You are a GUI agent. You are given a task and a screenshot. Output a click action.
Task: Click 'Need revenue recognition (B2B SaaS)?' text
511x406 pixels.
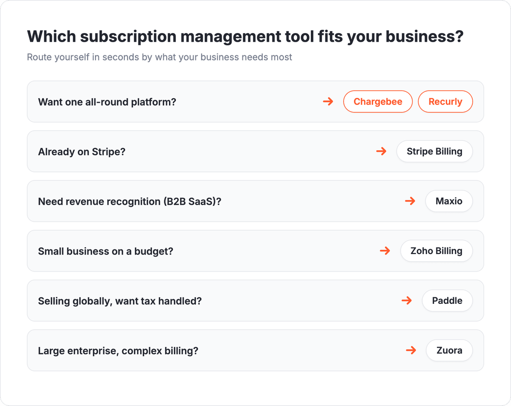[x=129, y=202]
